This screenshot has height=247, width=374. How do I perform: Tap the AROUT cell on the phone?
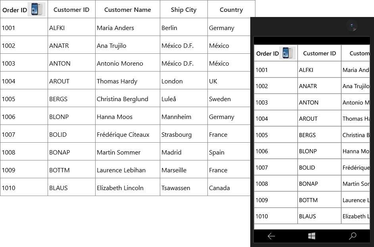(x=319, y=119)
